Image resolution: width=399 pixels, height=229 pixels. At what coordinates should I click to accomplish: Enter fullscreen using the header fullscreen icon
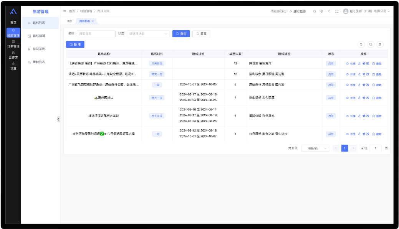pyautogui.click(x=337, y=12)
